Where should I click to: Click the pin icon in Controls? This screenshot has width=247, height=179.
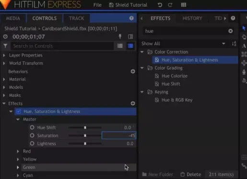click(x=120, y=36)
